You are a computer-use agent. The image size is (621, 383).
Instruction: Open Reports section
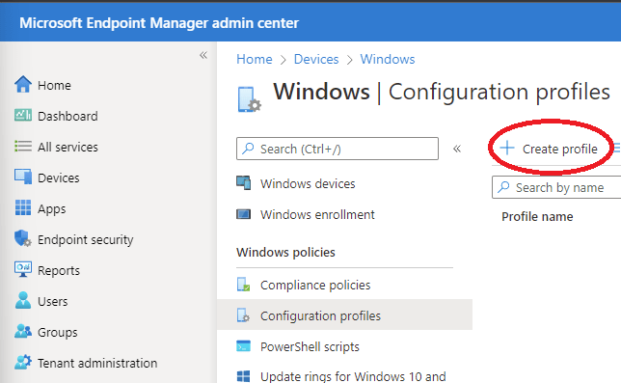click(x=59, y=270)
